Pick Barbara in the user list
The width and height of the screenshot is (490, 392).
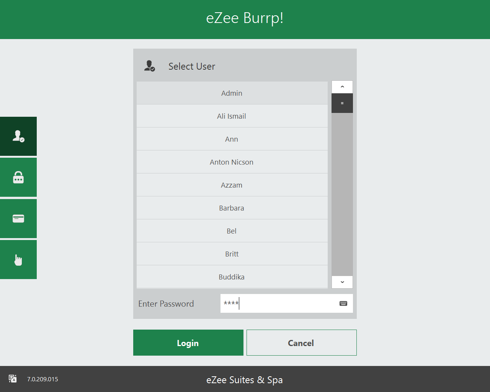click(232, 207)
